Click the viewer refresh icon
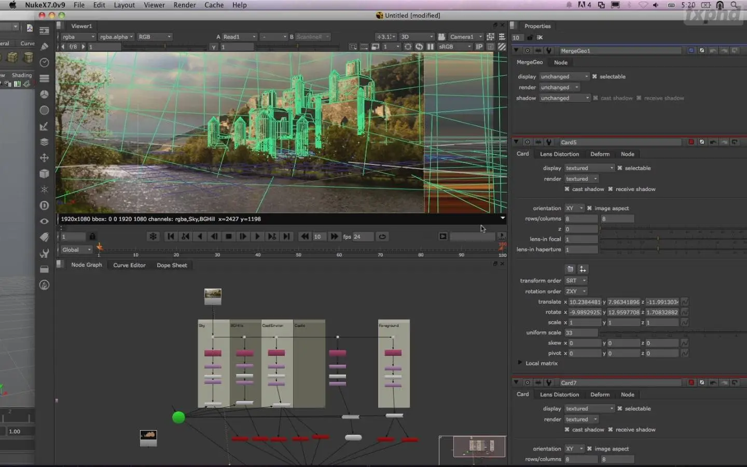The width and height of the screenshot is (747, 467). 419,47
